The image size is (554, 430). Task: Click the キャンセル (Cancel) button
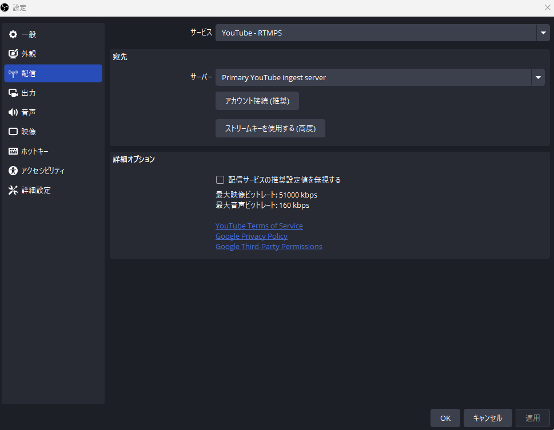(487, 418)
